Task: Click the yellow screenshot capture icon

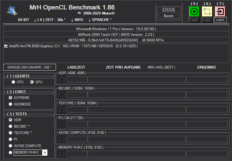Action: [207, 12]
